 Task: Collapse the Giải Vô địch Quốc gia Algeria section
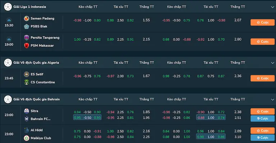click(272, 63)
